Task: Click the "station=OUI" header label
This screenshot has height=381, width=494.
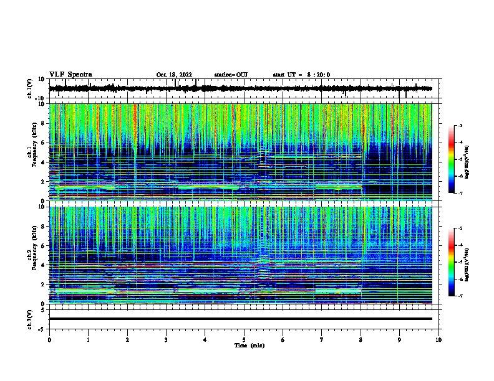Action: click(231, 75)
